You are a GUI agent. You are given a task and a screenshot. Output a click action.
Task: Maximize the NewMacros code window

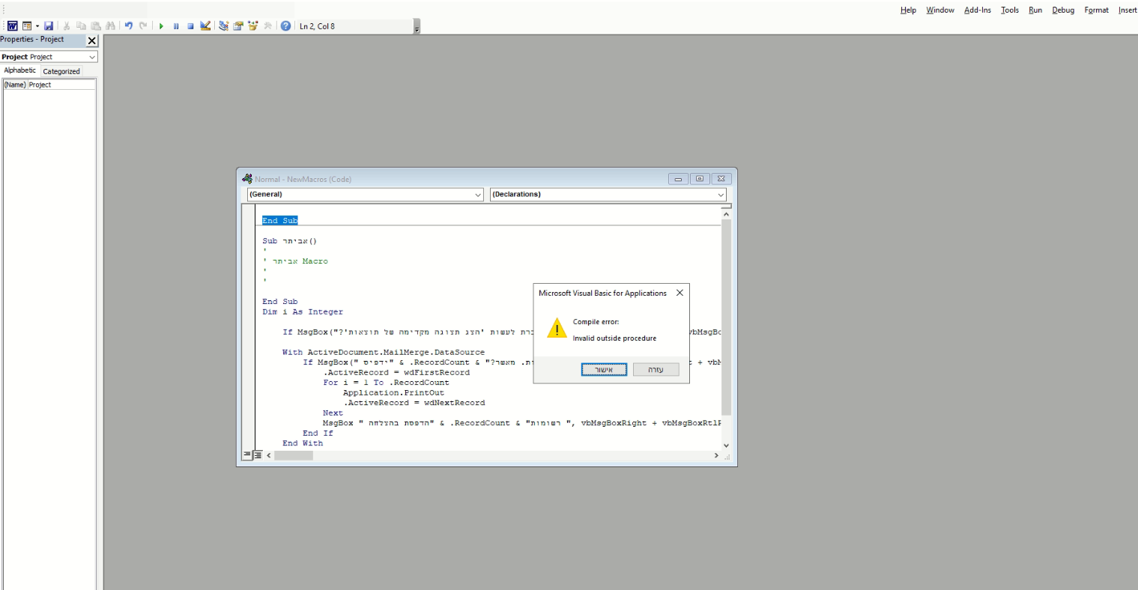tap(700, 179)
